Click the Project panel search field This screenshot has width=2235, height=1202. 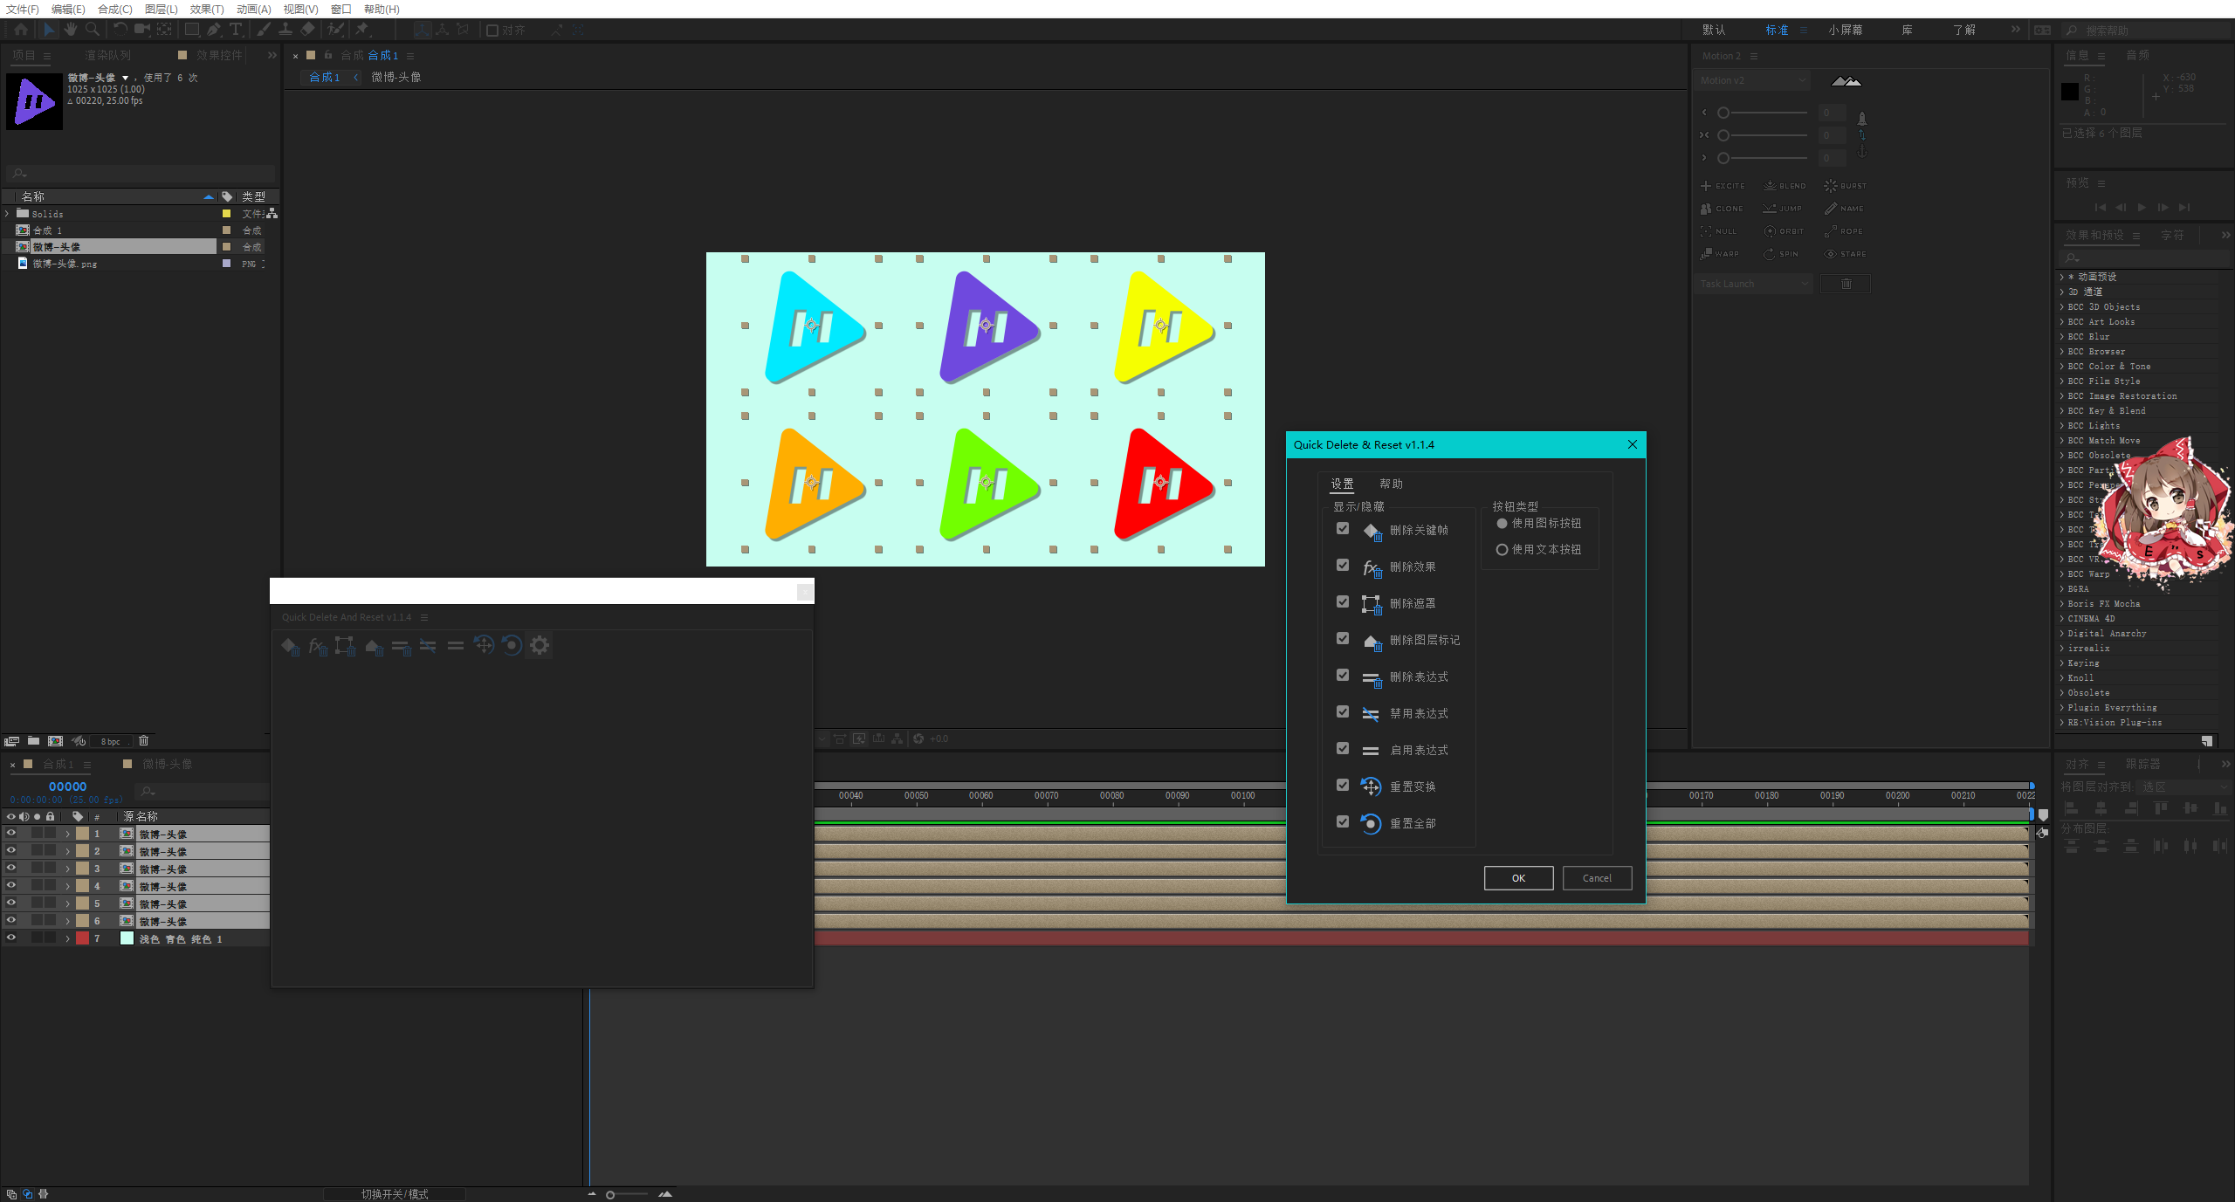pos(141,173)
